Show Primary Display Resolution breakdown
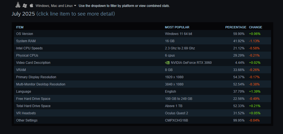 coord(142,77)
